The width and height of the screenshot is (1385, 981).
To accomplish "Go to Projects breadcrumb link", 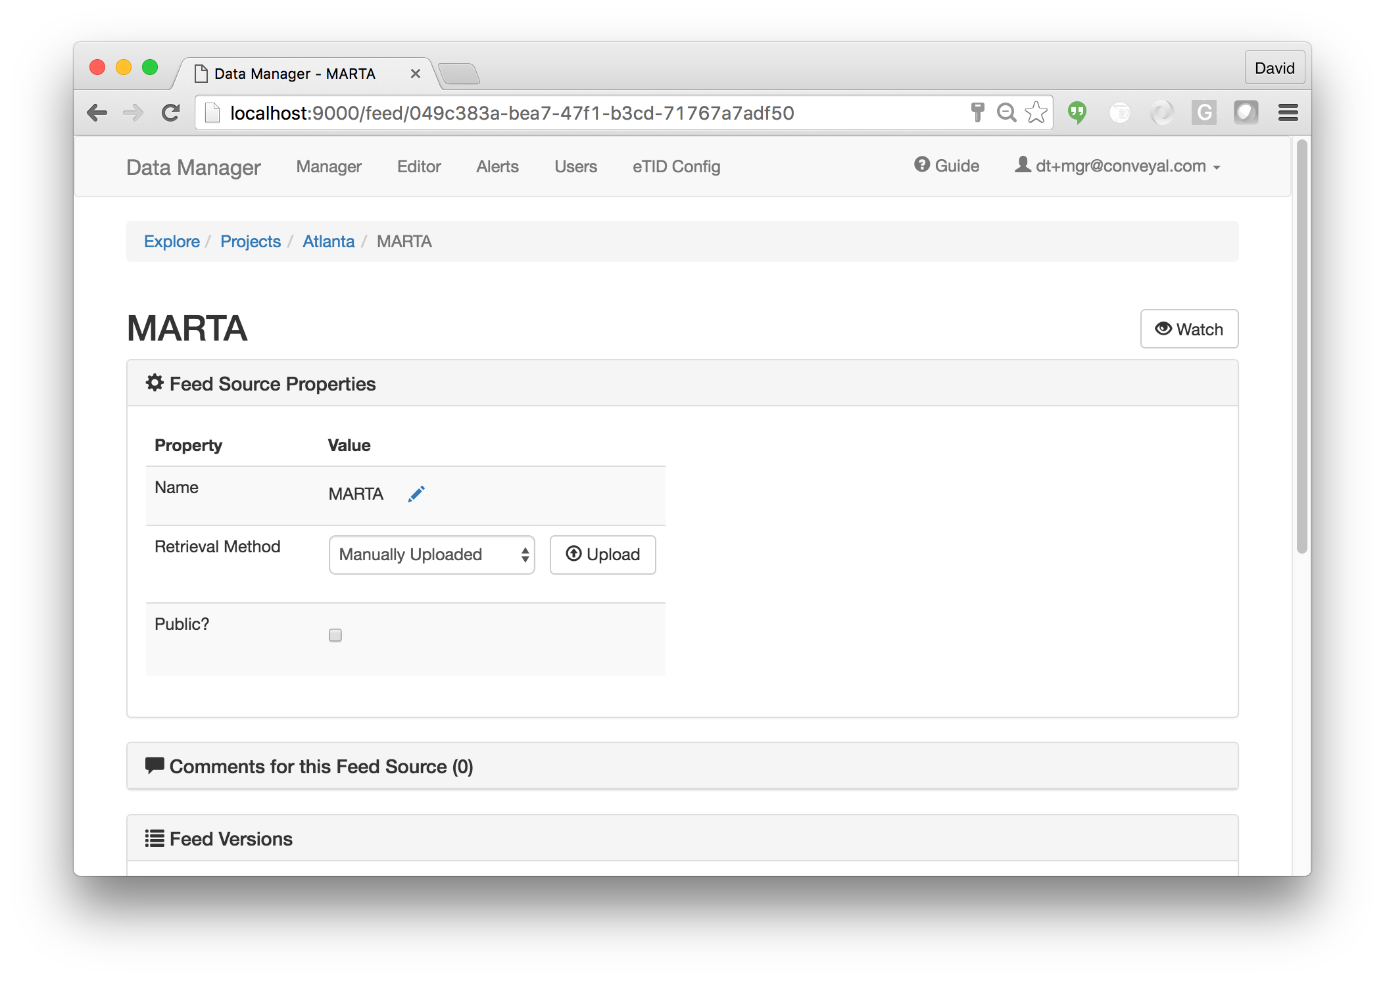I will point(251,241).
